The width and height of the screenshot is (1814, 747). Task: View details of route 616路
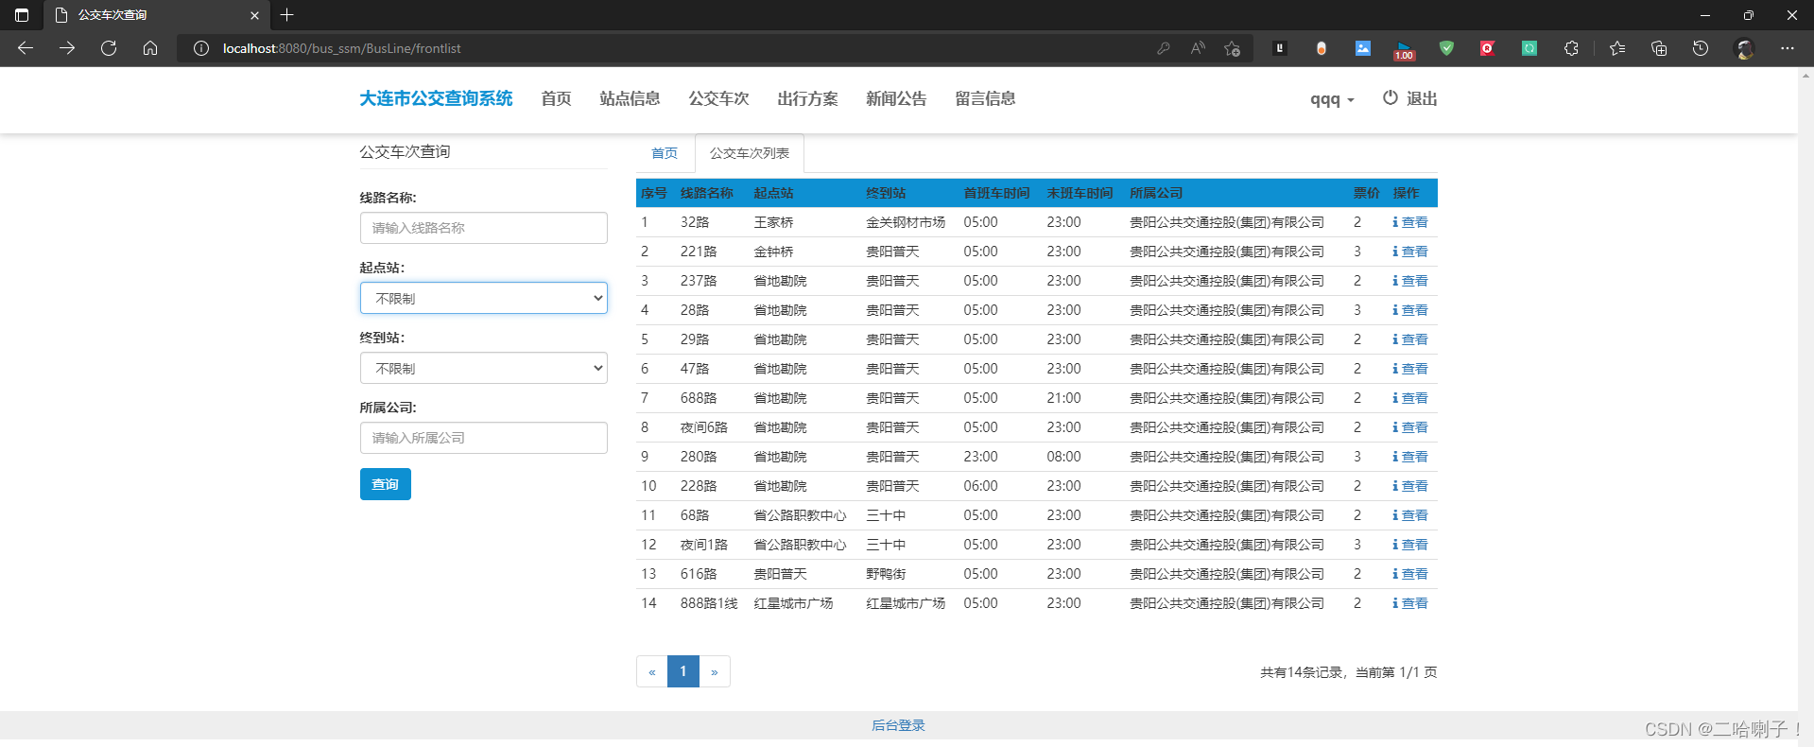coord(1409,574)
